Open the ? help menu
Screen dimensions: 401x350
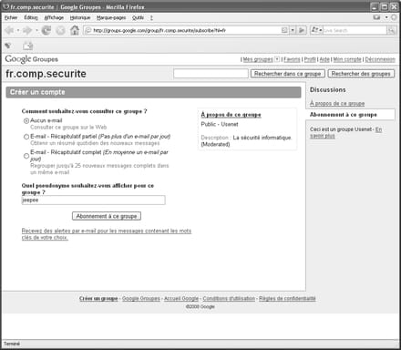(151, 17)
